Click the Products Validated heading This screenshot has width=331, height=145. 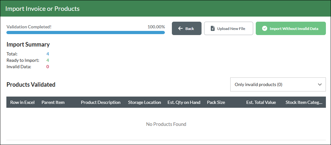point(31,84)
